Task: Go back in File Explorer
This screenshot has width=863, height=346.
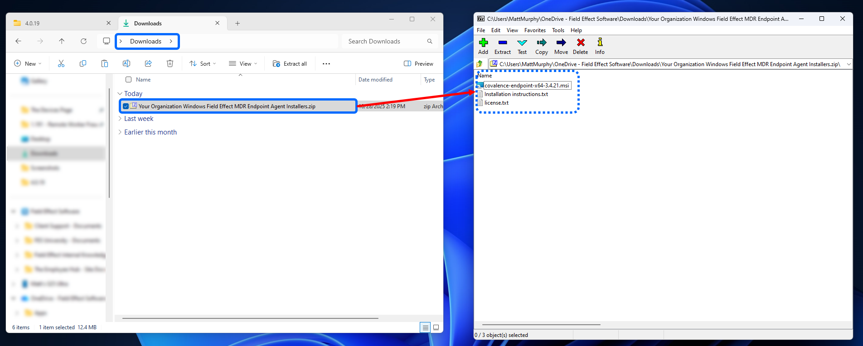Action: (18, 41)
